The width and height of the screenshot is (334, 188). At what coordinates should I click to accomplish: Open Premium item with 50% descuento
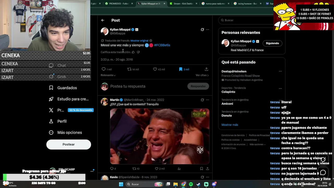[71, 110]
